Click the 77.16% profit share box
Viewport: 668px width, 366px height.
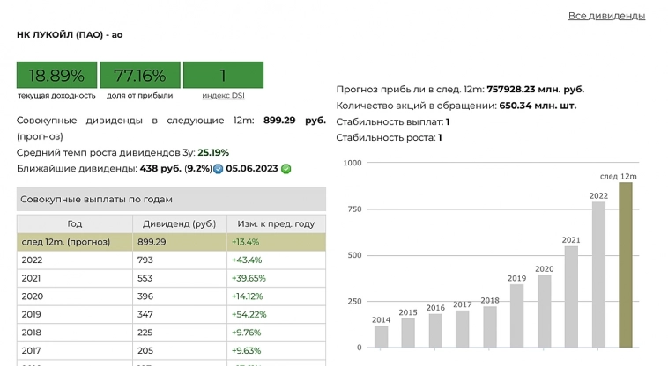[139, 75]
